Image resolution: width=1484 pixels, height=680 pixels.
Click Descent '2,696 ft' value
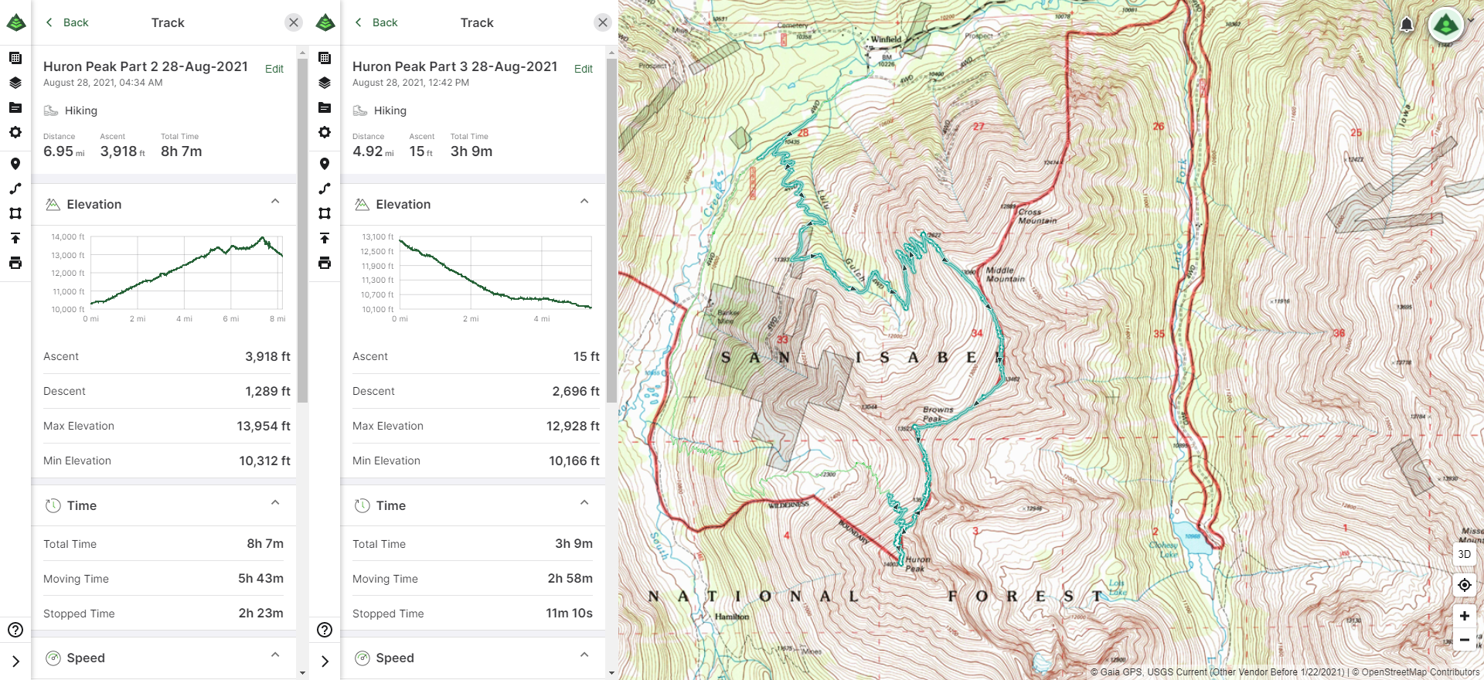pyautogui.click(x=576, y=391)
